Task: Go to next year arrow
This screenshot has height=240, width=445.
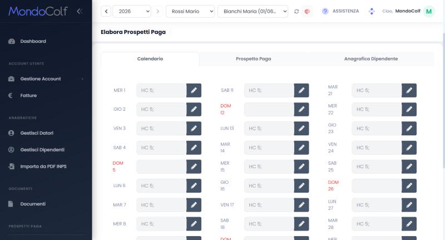Action: pos(158,11)
